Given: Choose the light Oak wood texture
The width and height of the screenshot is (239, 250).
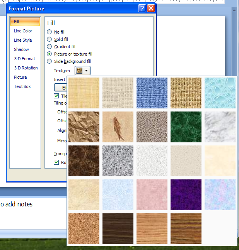Looking at the screenshot, I should pos(152,229).
